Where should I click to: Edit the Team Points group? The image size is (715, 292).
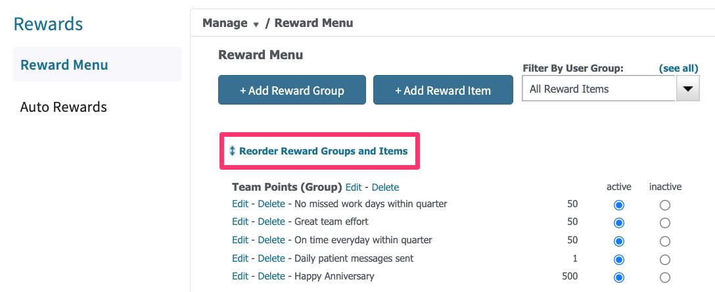tap(354, 187)
